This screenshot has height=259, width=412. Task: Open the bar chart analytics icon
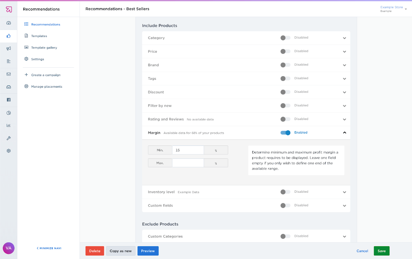click(x=9, y=125)
